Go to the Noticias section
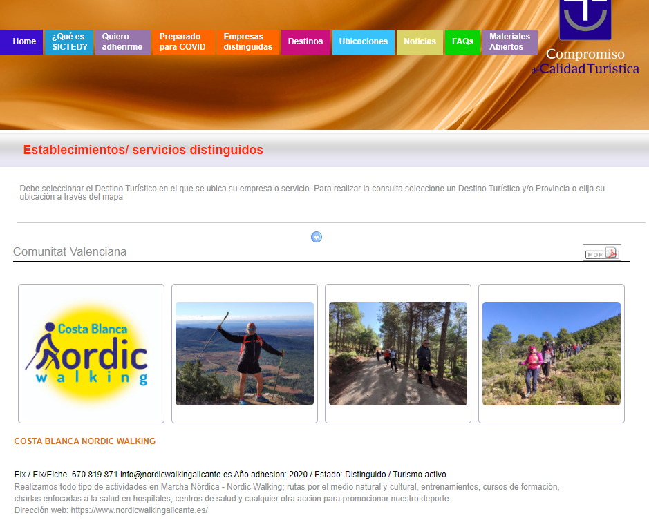649x527 pixels. tap(420, 41)
